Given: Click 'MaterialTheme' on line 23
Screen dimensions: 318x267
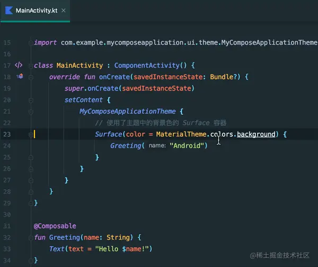Looking at the screenshot, I should pyautogui.click(x=181, y=134).
